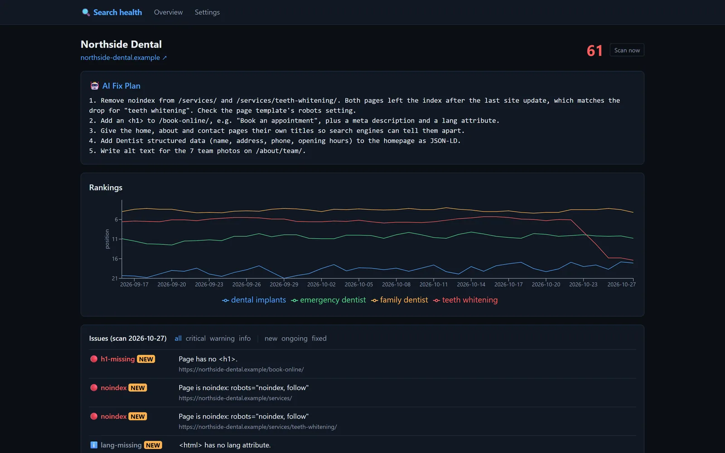Click the Search health magnifier logo icon
The width and height of the screenshot is (725, 453).
click(x=86, y=12)
